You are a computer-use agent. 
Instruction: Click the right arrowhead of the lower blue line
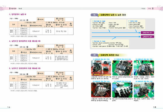coord(140,37)
